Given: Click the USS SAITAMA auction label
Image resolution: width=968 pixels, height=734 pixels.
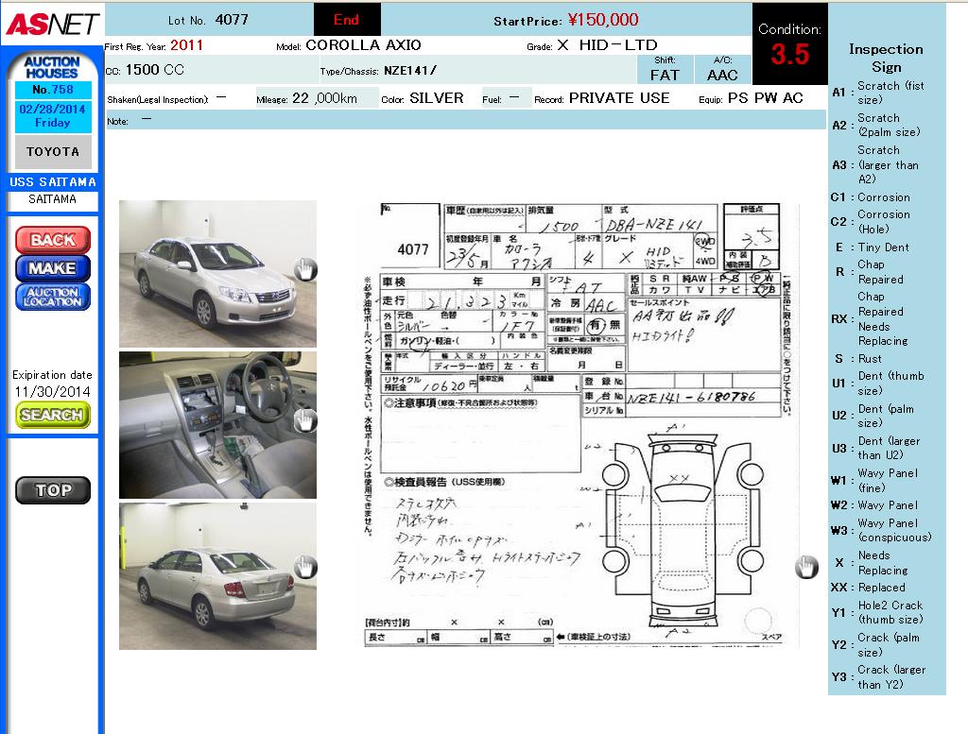Looking at the screenshot, I should coord(53,181).
